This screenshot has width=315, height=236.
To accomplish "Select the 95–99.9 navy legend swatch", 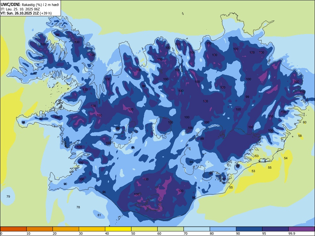I will 275,229.
